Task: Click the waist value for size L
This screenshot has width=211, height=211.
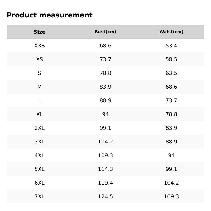Action: tap(171, 100)
